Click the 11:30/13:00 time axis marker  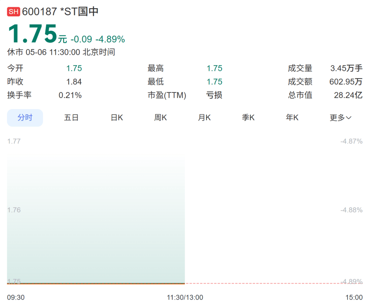185,297
